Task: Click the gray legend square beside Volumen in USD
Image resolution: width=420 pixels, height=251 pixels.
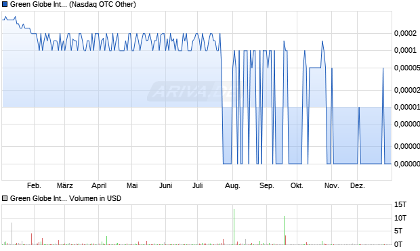Action: (5, 198)
